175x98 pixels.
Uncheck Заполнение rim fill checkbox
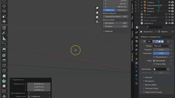154,61
